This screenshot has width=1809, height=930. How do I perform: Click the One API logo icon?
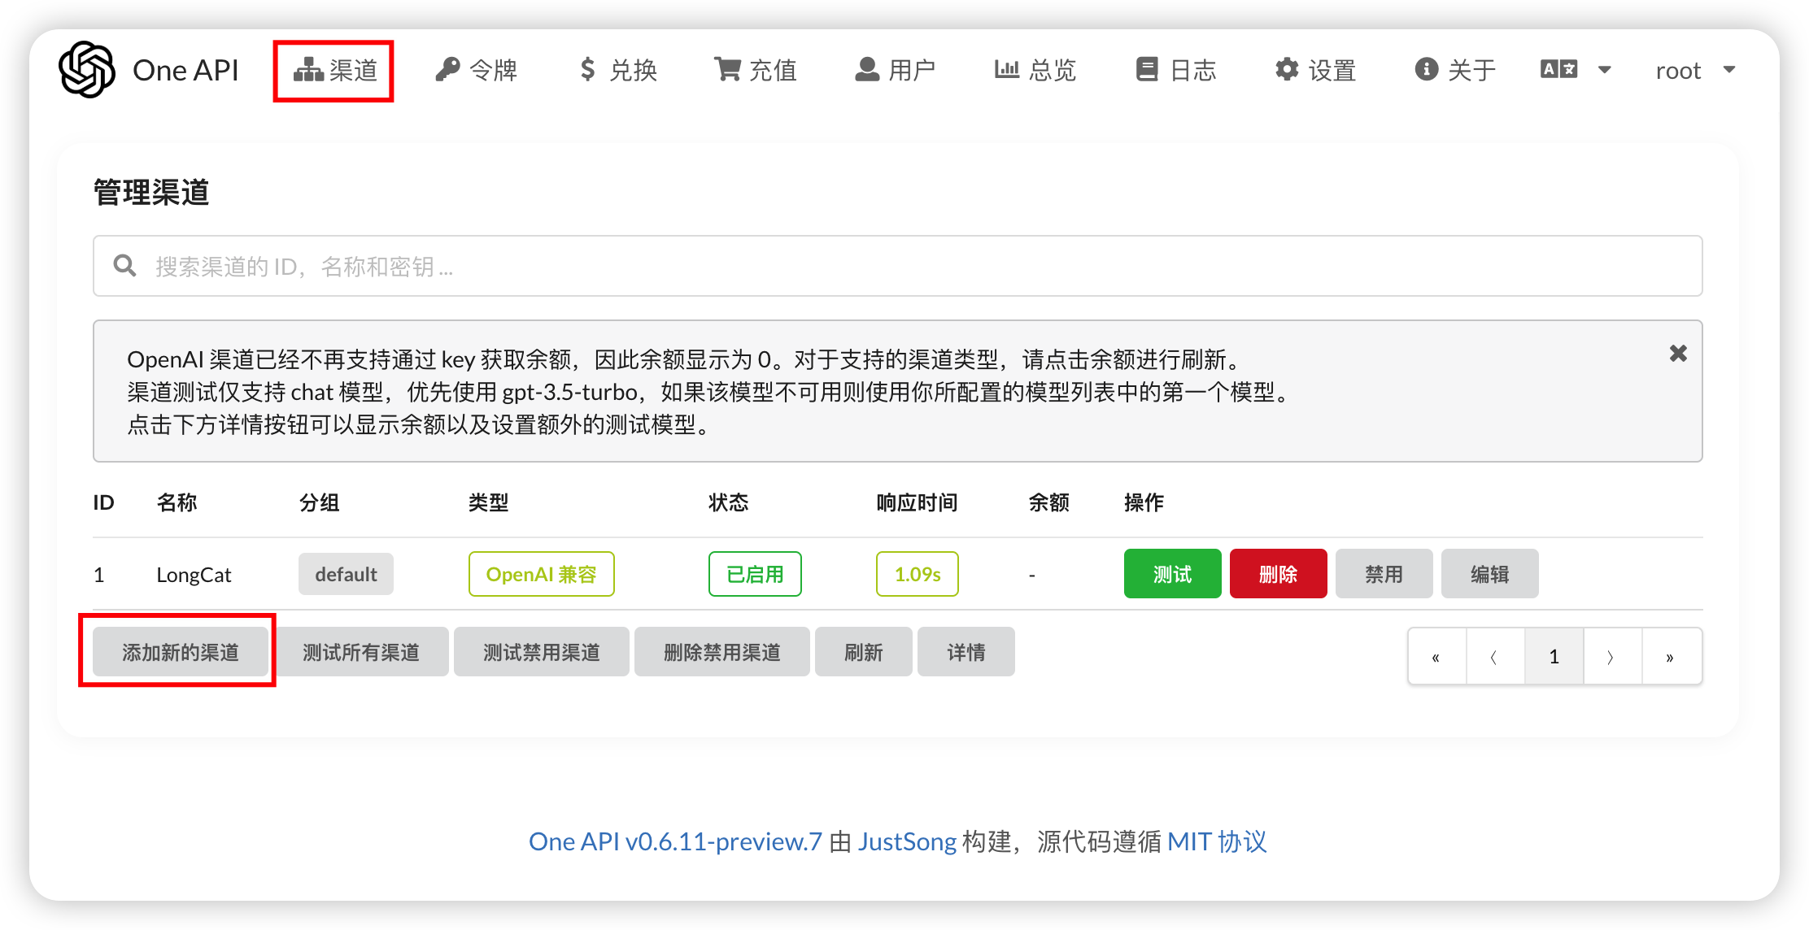point(87,70)
